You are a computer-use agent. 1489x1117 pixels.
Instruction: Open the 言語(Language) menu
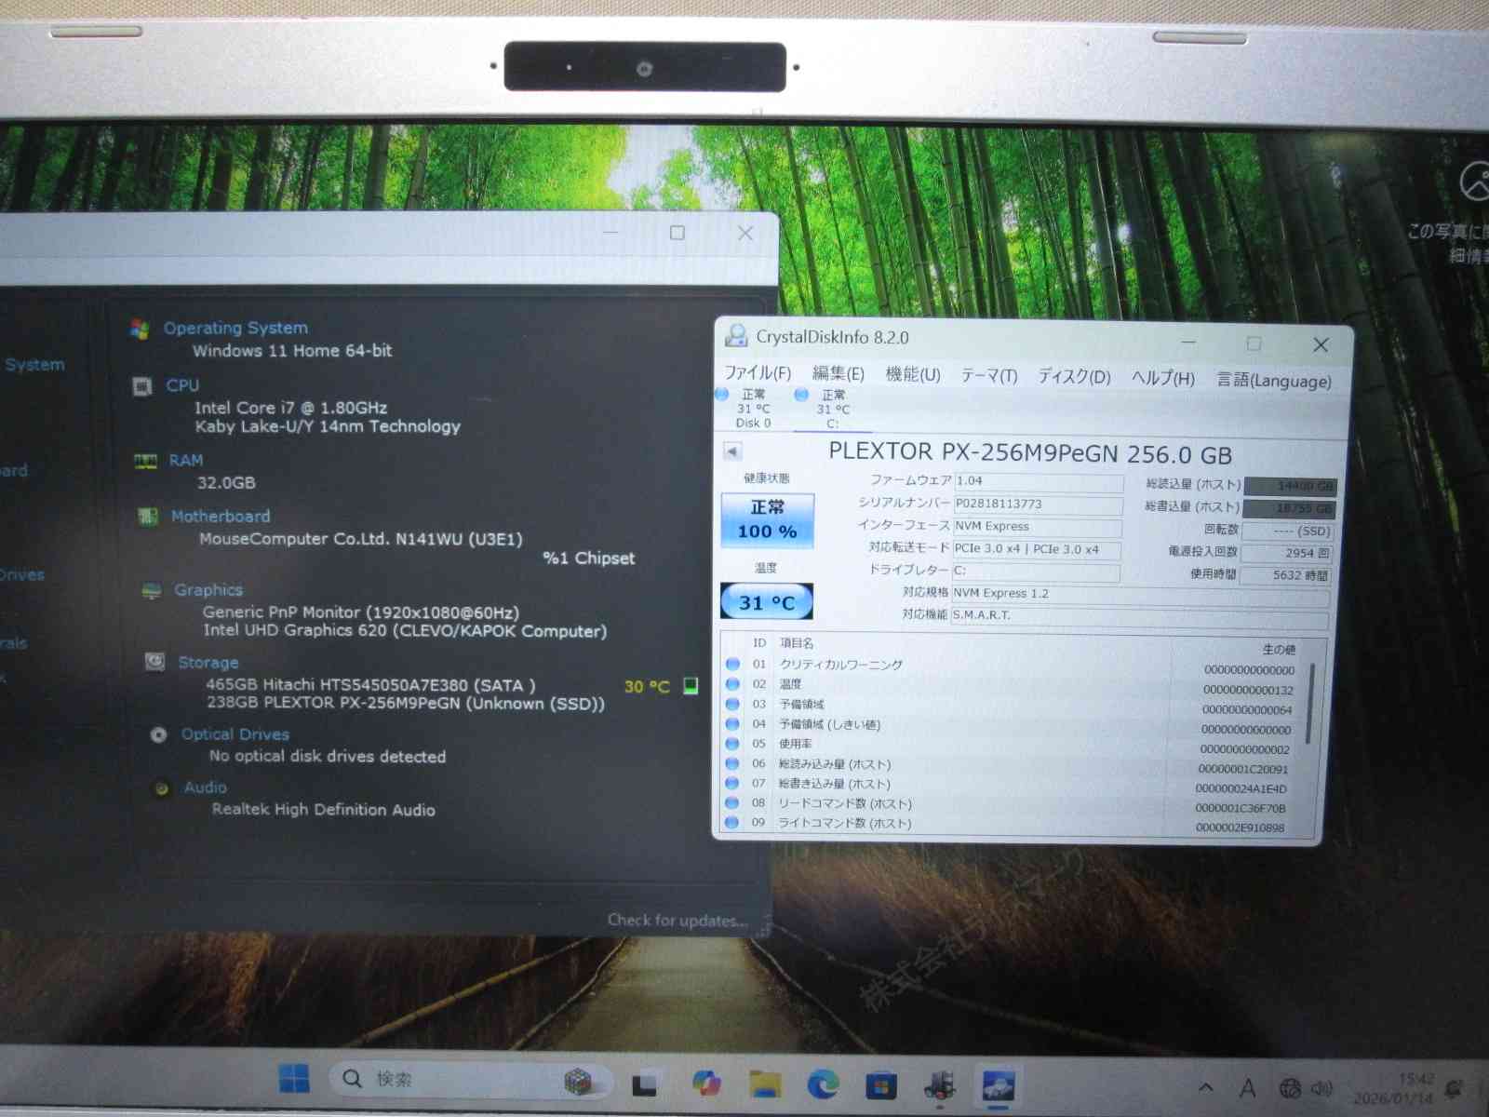(x=1273, y=380)
